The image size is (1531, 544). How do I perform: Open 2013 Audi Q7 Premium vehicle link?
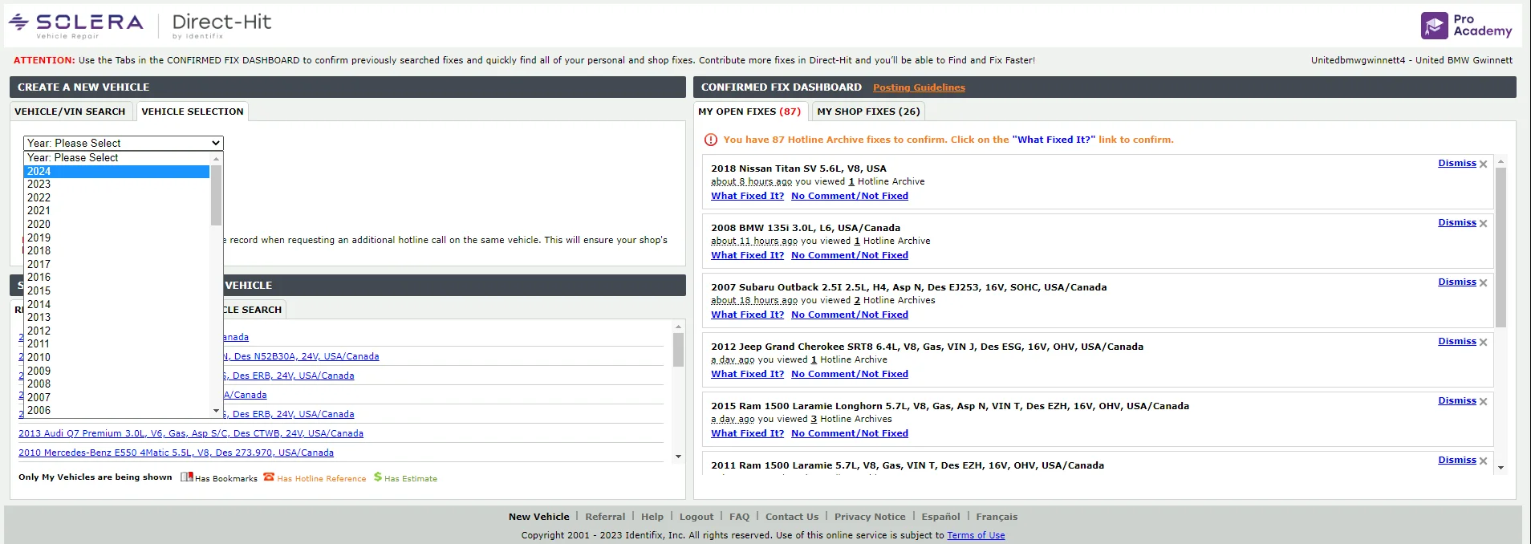(x=191, y=433)
